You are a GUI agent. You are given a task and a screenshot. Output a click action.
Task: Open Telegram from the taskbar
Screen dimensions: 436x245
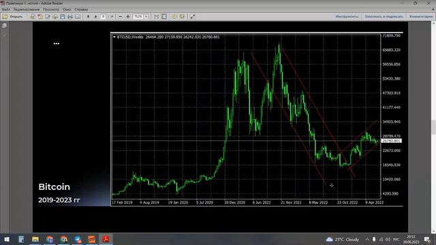click(78, 239)
